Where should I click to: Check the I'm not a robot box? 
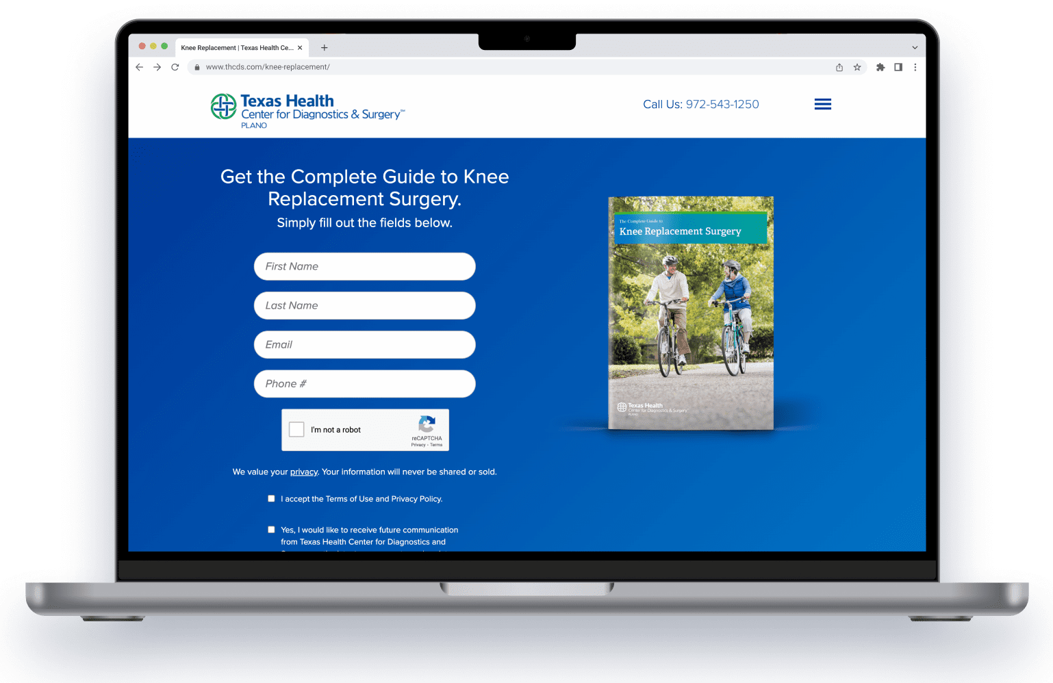296,429
